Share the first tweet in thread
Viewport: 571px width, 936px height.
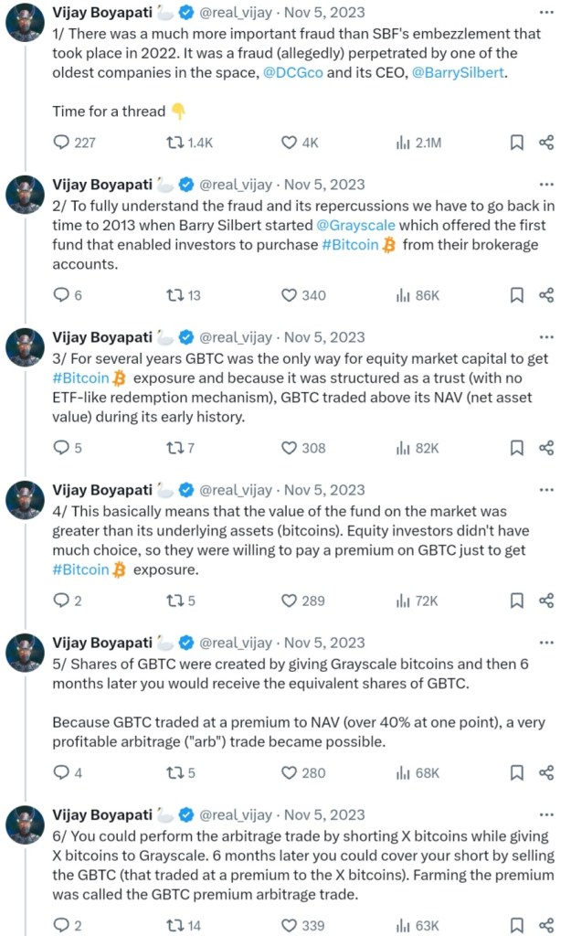tap(546, 143)
